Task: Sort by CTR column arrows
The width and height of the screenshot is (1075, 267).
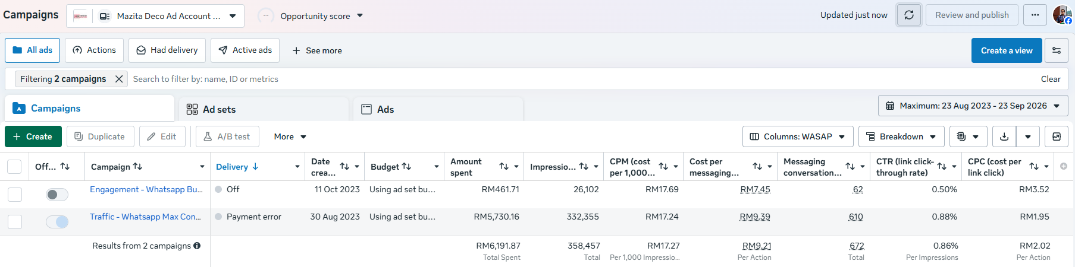Action: pyautogui.click(x=942, y=167)
